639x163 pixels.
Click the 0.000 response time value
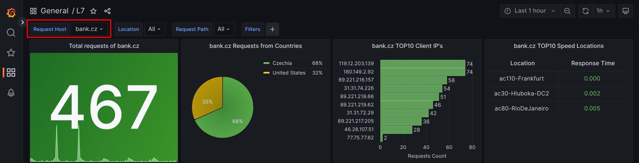(592, 79)
